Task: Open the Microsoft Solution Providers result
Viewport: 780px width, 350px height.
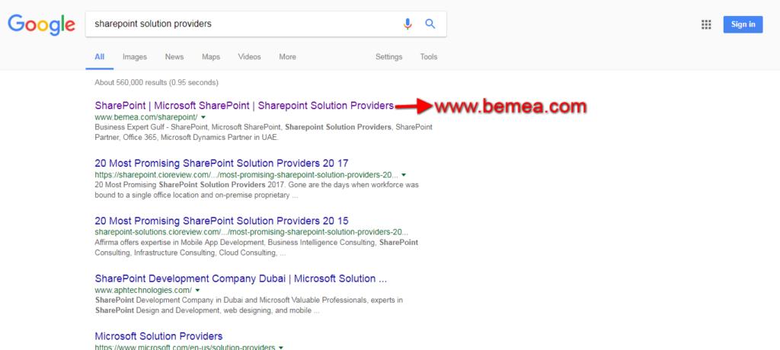Action: pyautogui.click(x=158, y=336)
